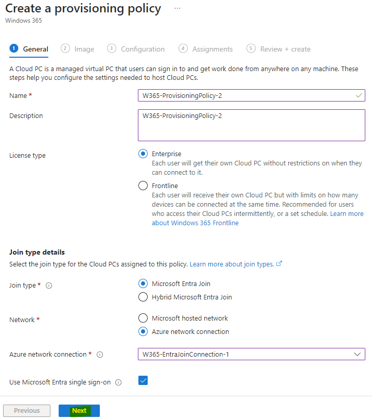This screenshot has height=419, width=372.
Task: Click the Azure network connection info icon
Action: click(x=100, y=355)
